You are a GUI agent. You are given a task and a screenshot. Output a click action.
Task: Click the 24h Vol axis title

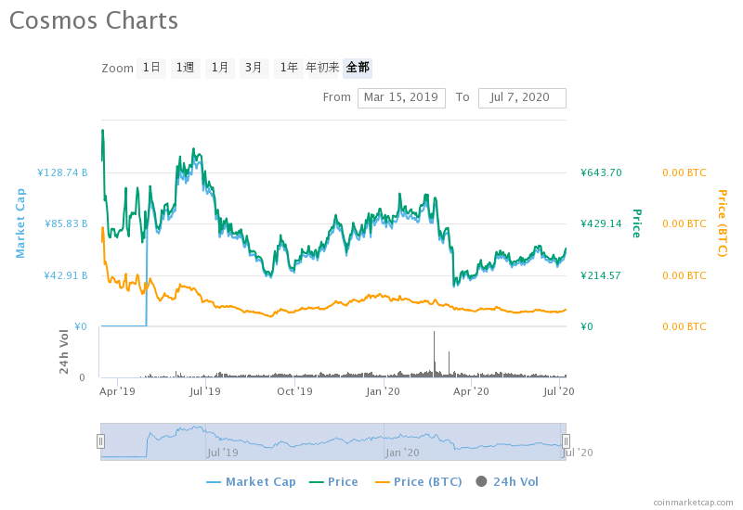coord(64,352)
